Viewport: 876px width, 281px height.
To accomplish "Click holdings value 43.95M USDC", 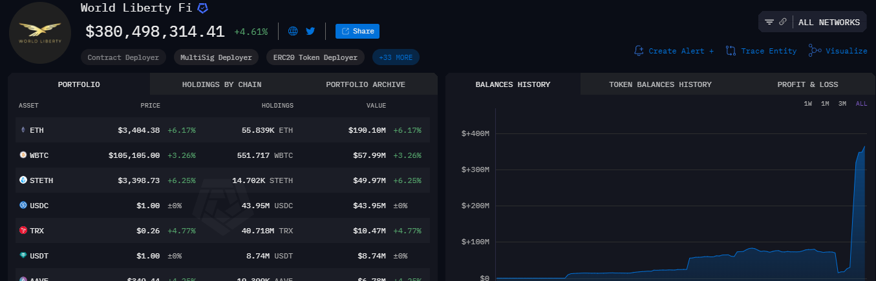I will (x=269, y=206).
